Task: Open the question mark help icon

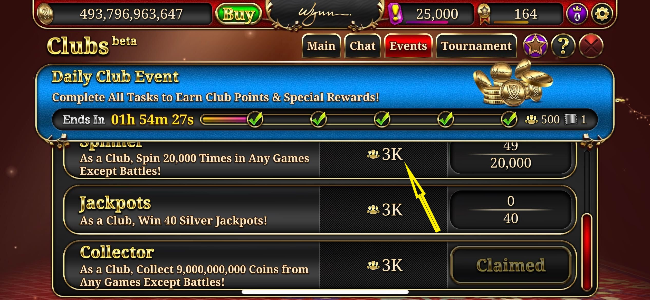Action: point(563,46)
